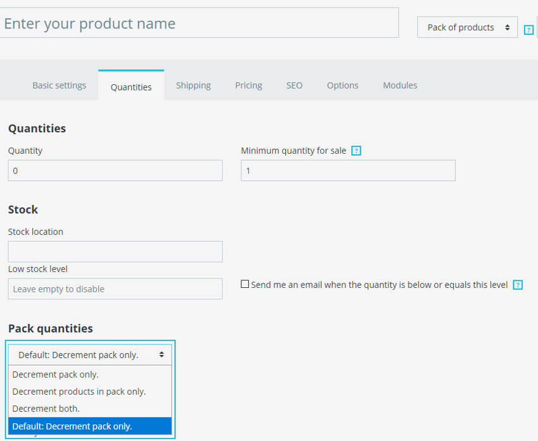Open the Pack of products type selector

tap(466, 27)
